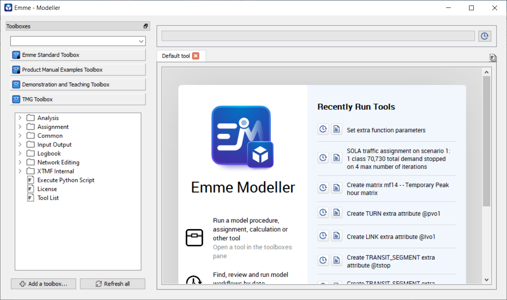Click document icon for TRANSIT_SEGMENT attribute @tstop
Viewport: 507px width, 300px height.
coord(336,260)
